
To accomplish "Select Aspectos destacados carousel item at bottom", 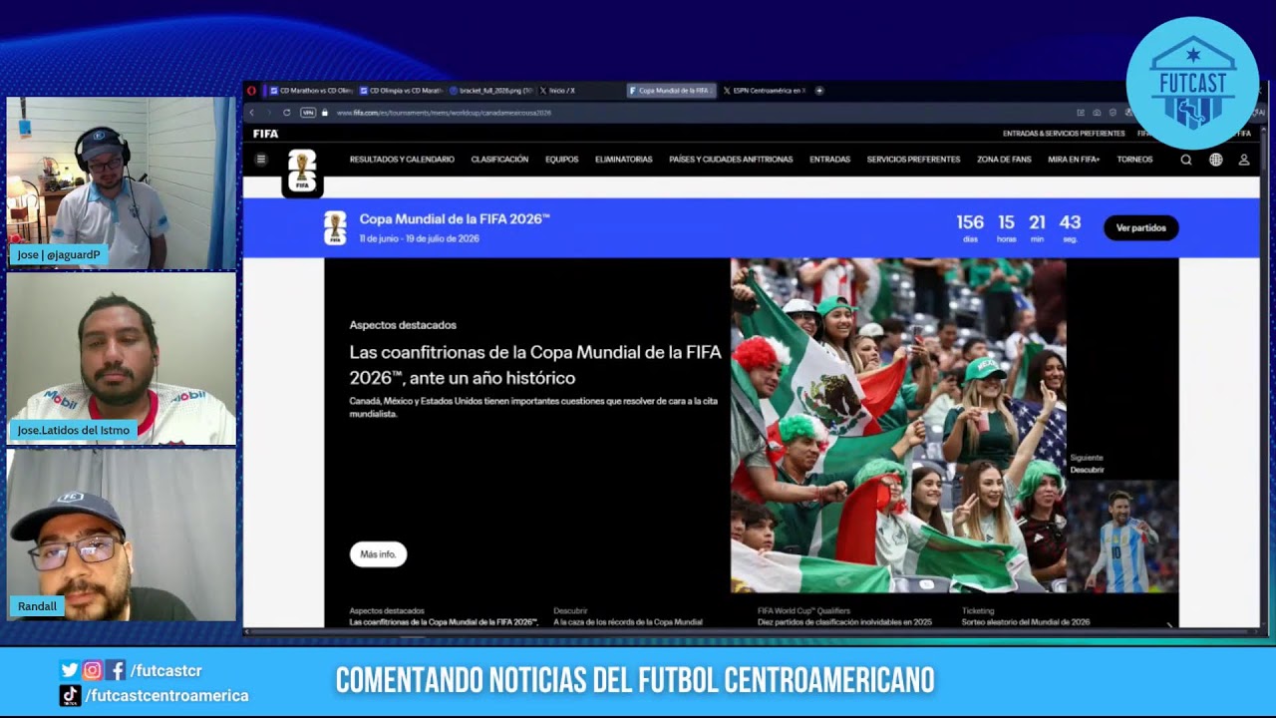I will point(444,616).
